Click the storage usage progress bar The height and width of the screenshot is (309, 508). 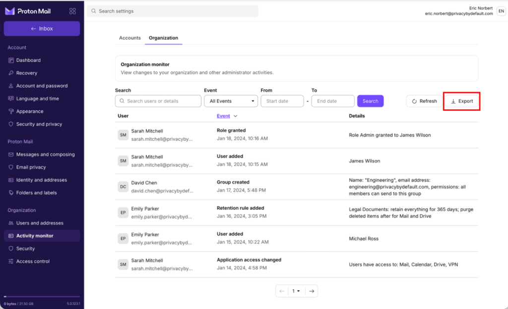(42, 297)
